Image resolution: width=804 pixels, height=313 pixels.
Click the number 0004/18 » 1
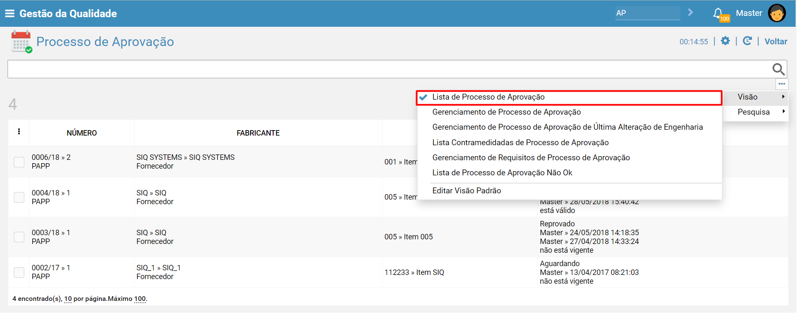(x=51, y=193)
